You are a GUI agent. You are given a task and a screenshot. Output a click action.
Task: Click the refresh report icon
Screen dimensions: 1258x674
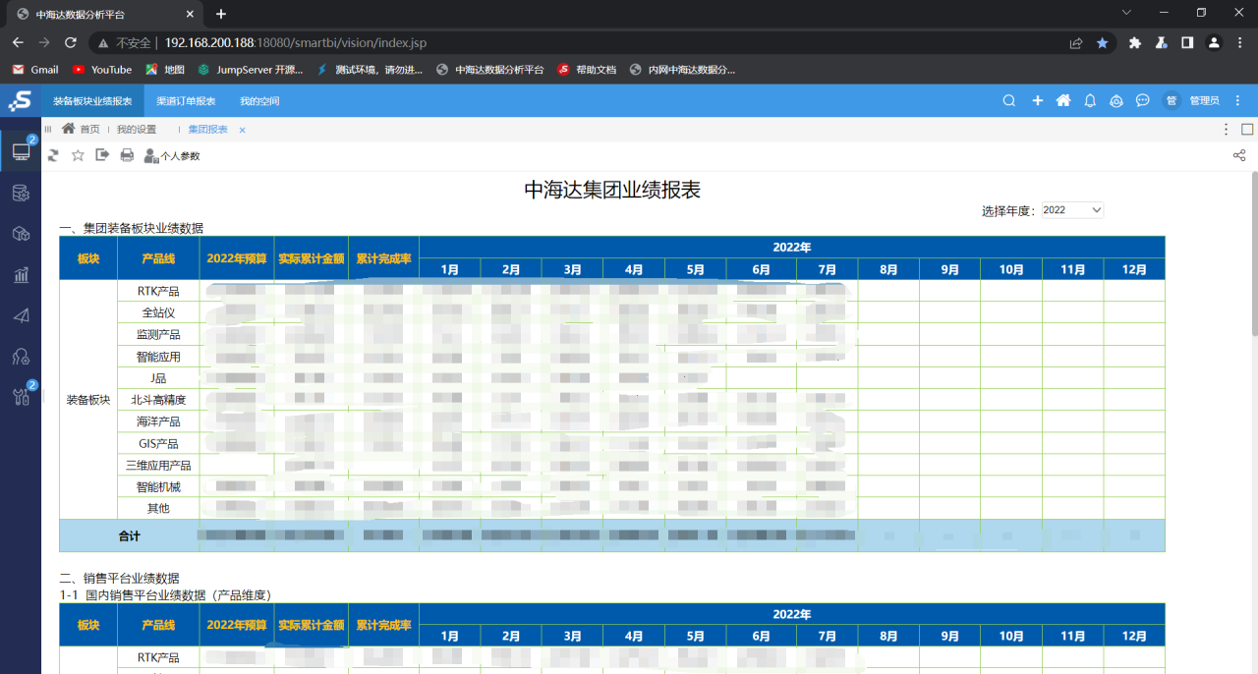tap(53, 155)
